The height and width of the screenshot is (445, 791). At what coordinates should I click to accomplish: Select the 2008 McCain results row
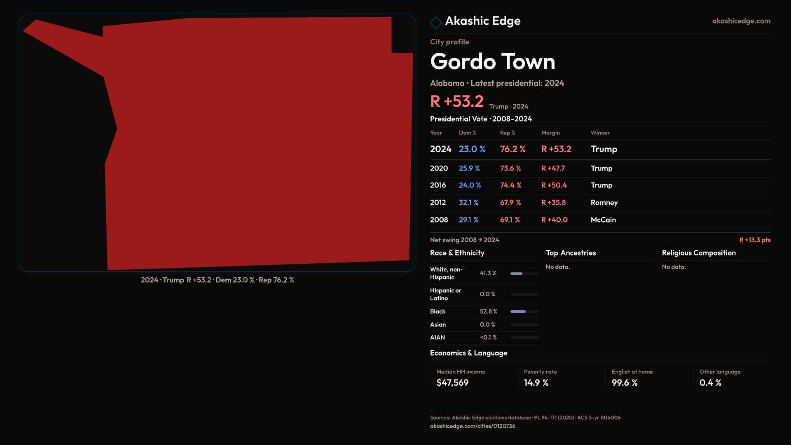600,220
